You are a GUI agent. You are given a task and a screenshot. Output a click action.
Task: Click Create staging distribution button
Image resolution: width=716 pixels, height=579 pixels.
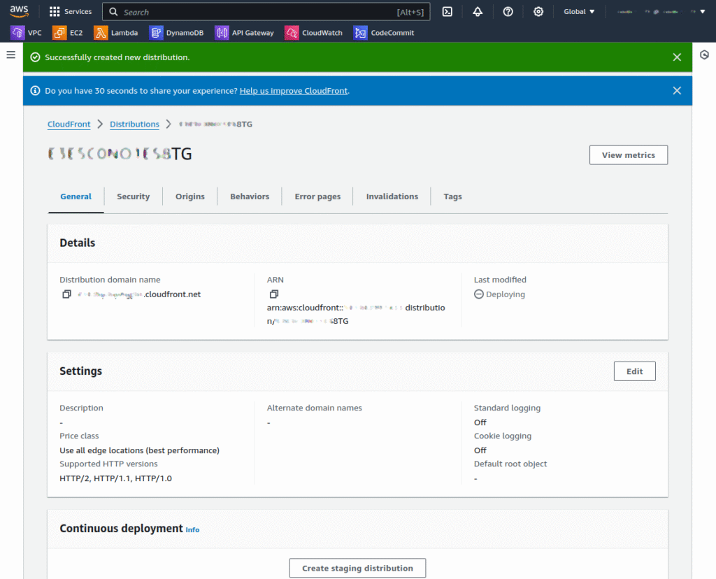(357, 569)
